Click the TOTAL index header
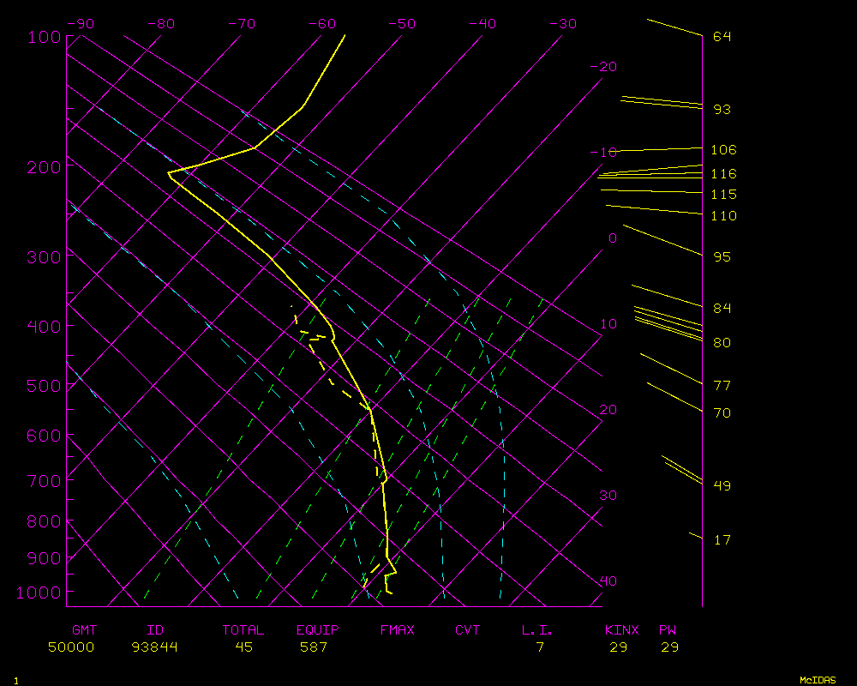This screenshot has width=857, height=686. [x=243, y=630]
